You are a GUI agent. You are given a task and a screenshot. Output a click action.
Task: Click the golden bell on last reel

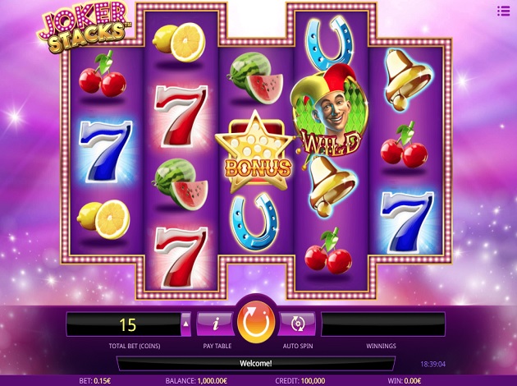[408, 80]
